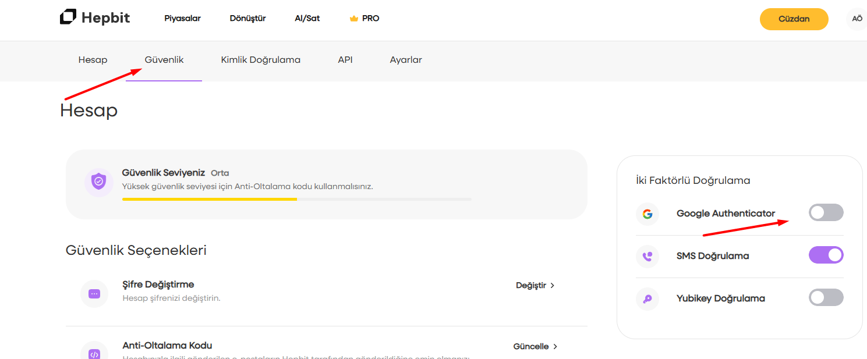Click the SMS Doğrulama phone icon
Screen dimensions: 867x359
[647, 256]
